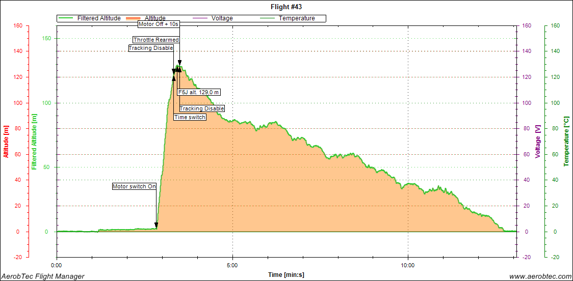Click the Voltage [V] axis title

[537, 142]
